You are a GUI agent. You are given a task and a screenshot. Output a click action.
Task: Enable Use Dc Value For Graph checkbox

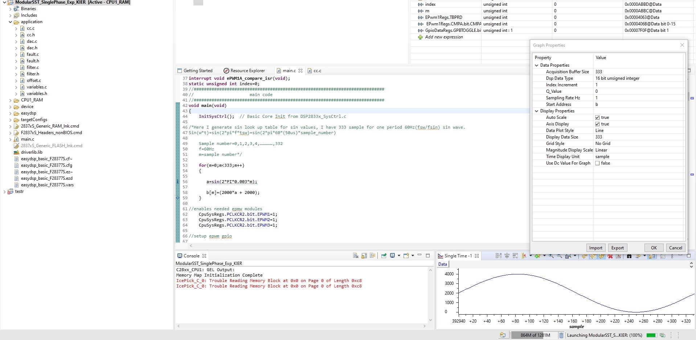point(597,163)
